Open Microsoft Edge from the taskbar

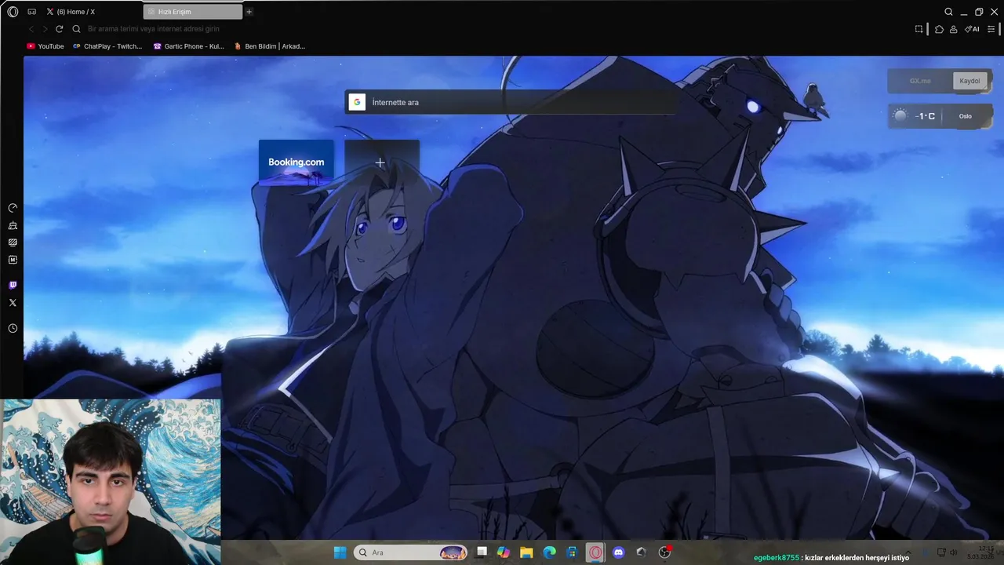tap(550, 552)
